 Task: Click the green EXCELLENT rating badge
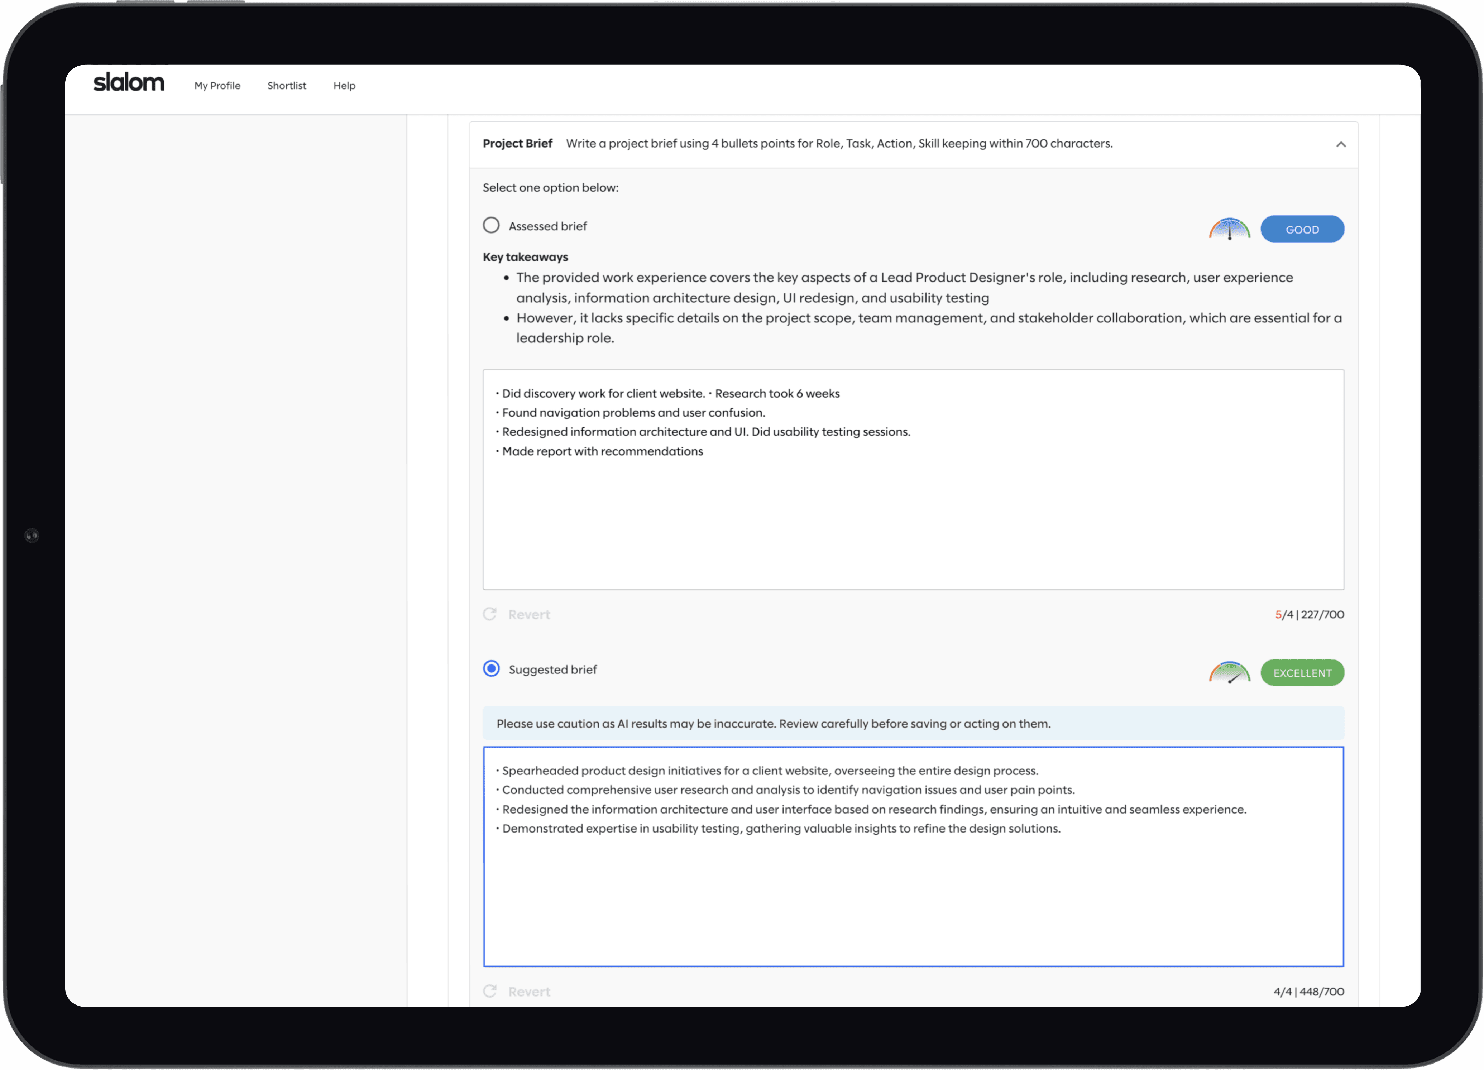click(x=1301, y=673)
